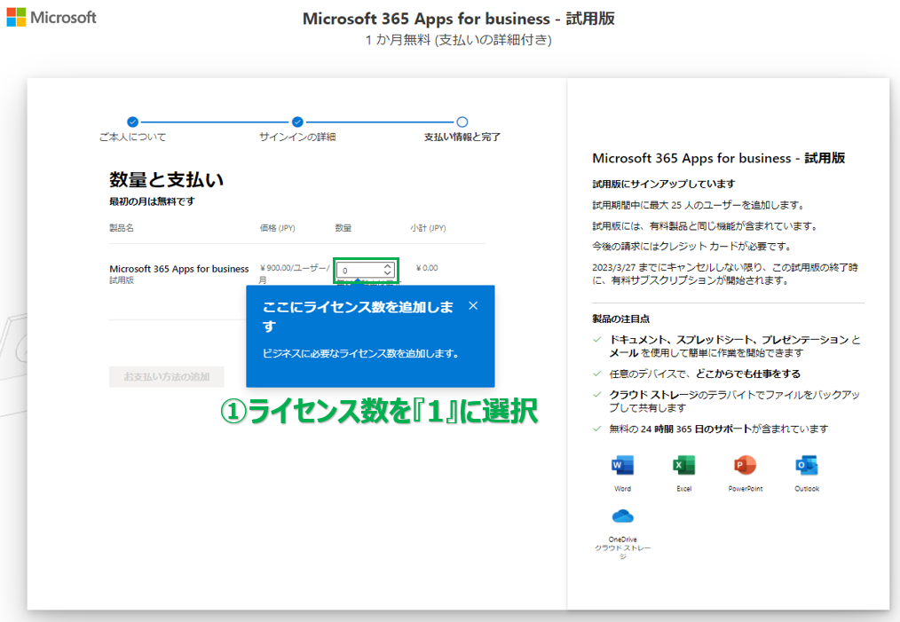Click the ビジネスに必要なライセンス数を追加します tooltip text
Screen dimensions: 900x622
pos(361,353)
